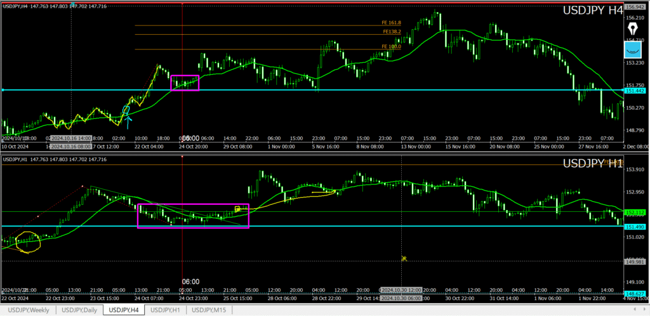Select the small yellow square on H1 chart
This screenshot has height=316, width=650.
pyautogui.click(x=237, y=209)
